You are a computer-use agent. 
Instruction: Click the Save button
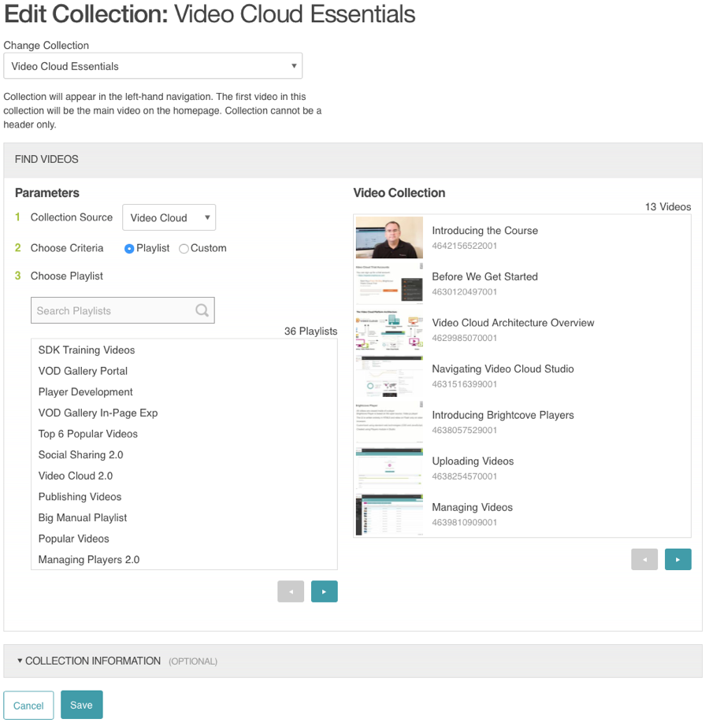tap(81, 705)
